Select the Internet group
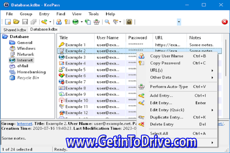230x153 pixels. 25,60
